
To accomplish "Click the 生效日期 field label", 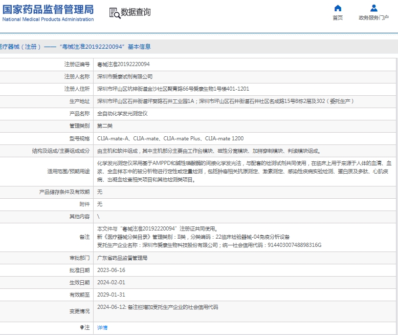I will click(x=79, y=282).
